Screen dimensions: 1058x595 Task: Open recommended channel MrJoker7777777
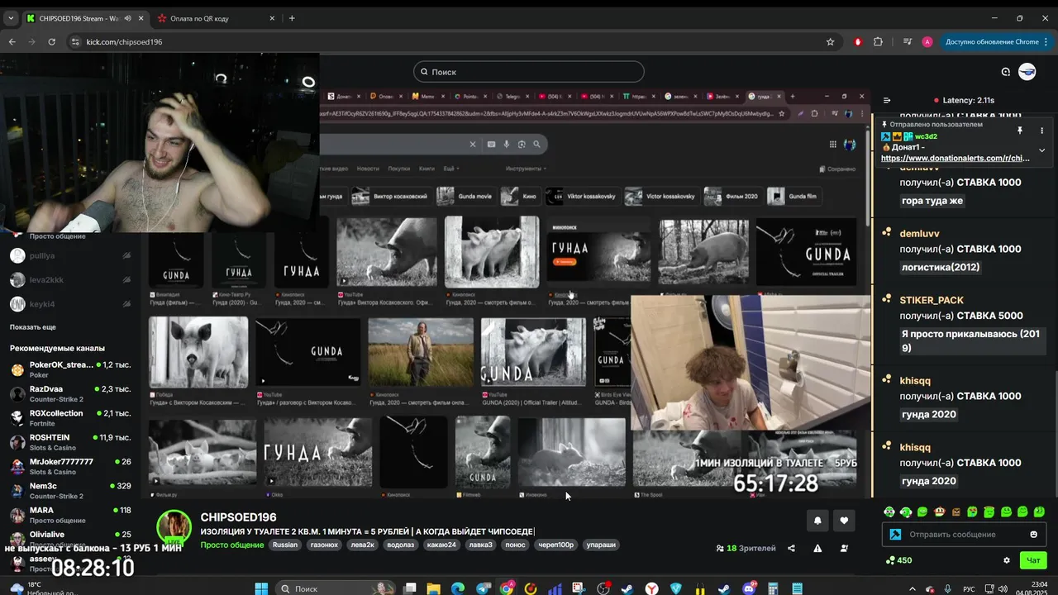[70, 466]
